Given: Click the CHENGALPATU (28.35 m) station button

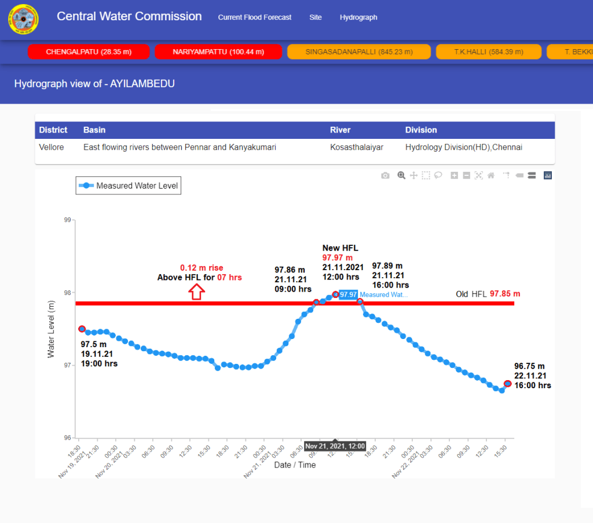Looking at the screenshot, I should point(89,52).
